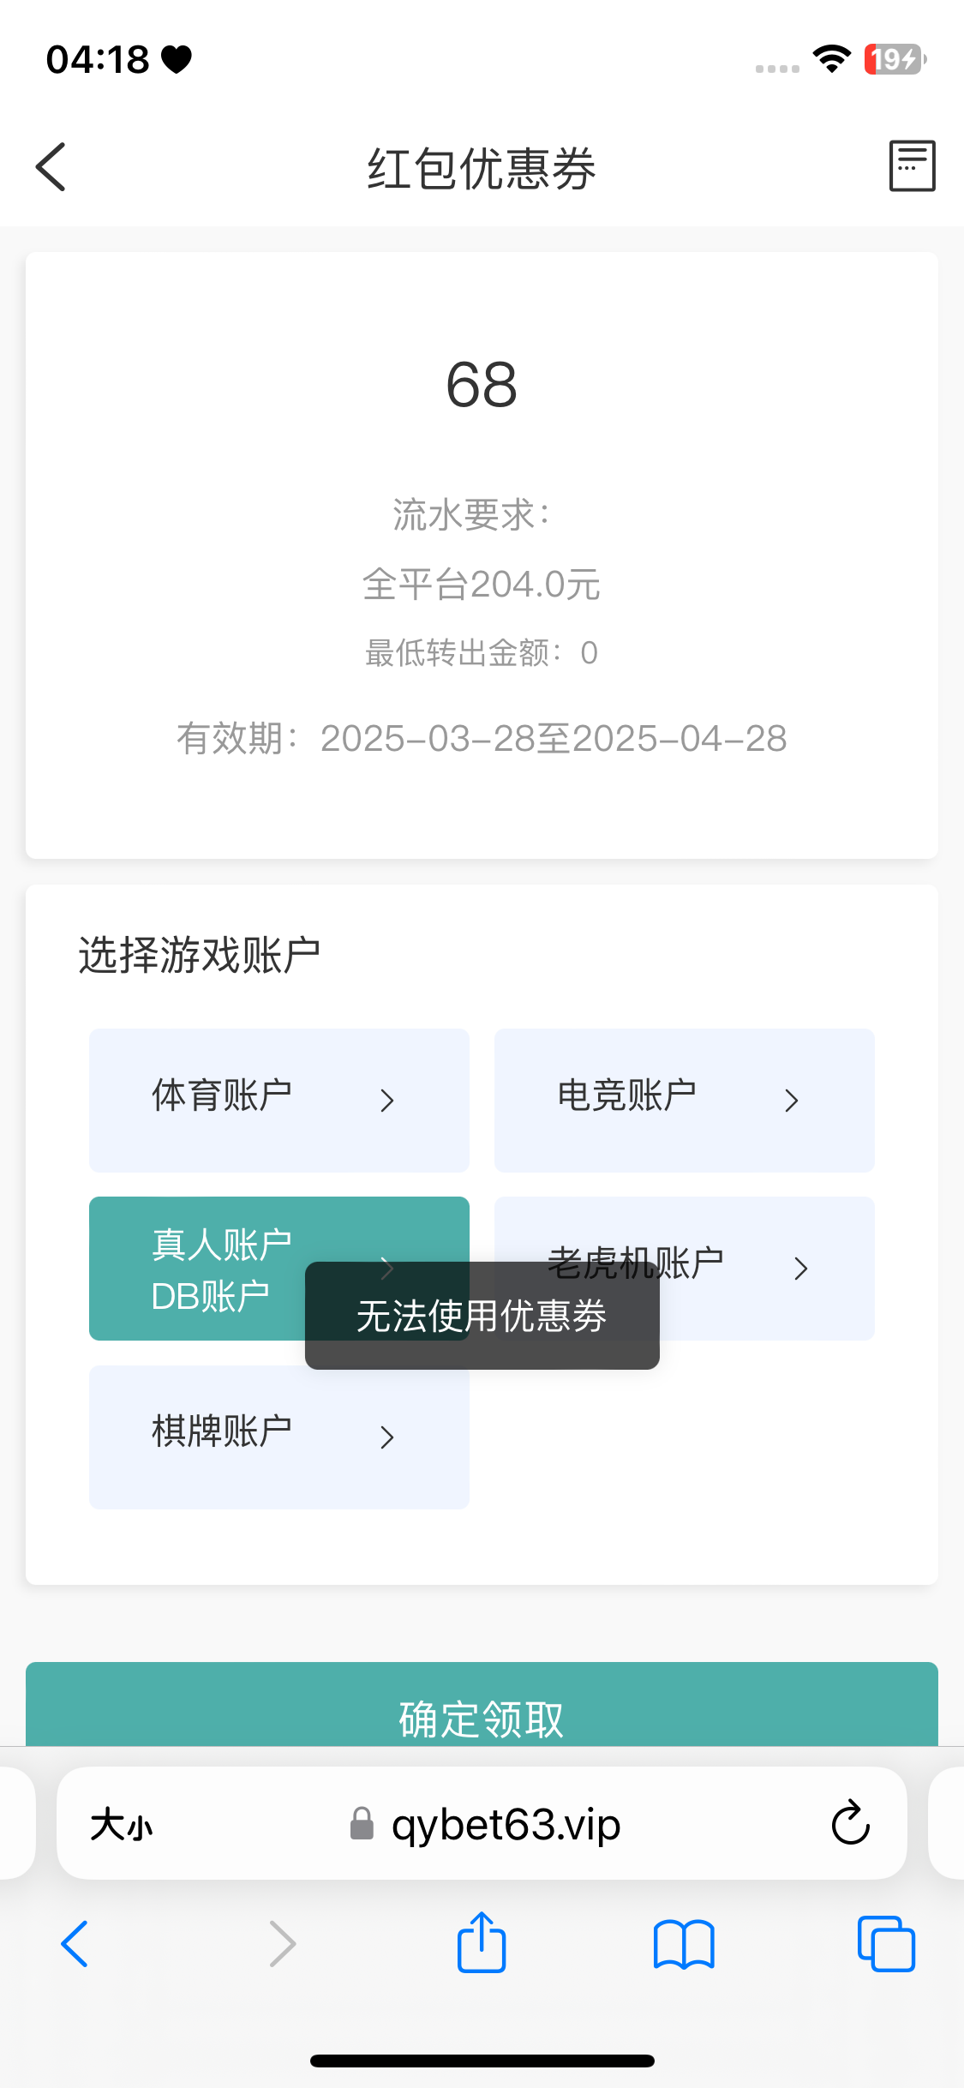Select the 体育账户 game account
The height and width of the screenshot is (2088, 964).
pyautogui.click(x=223, y=1098)
